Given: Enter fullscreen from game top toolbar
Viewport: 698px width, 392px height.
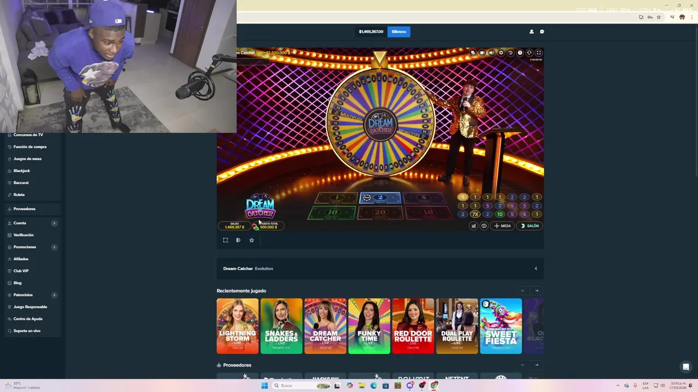Looking at the screenshot, I should click(x=539, y=53).
